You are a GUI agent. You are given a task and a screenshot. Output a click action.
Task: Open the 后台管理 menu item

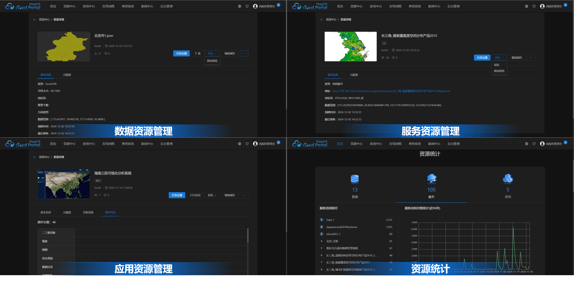[x=166, y=6]
